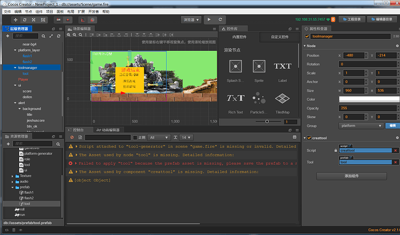
Task: Select the move tool in top toolbar
Action: 15,20
